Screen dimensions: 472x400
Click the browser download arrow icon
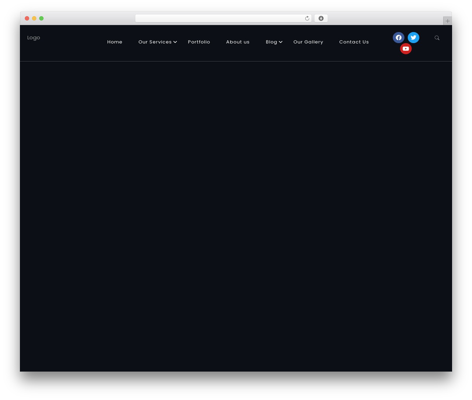[x=321, y=18]
